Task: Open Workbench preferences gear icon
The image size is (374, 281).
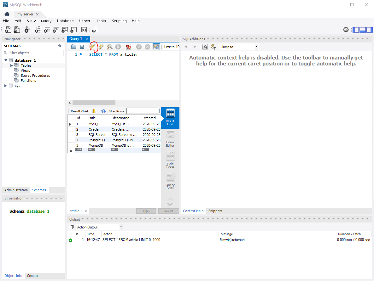Action: point(346,30)
